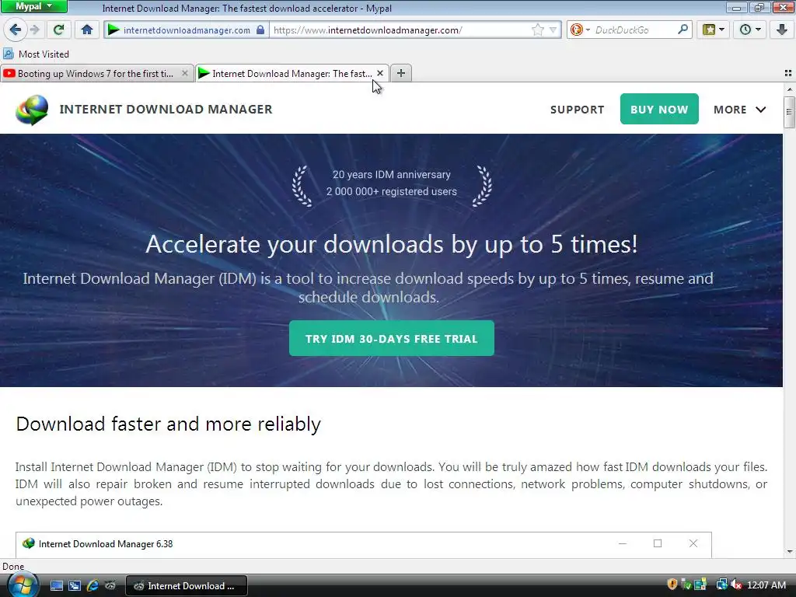Launch Mypal raccoon quick launch icon

[x=110, y=586]
